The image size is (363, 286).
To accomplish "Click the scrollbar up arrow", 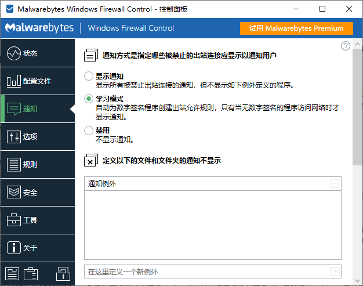I will 357,44.
